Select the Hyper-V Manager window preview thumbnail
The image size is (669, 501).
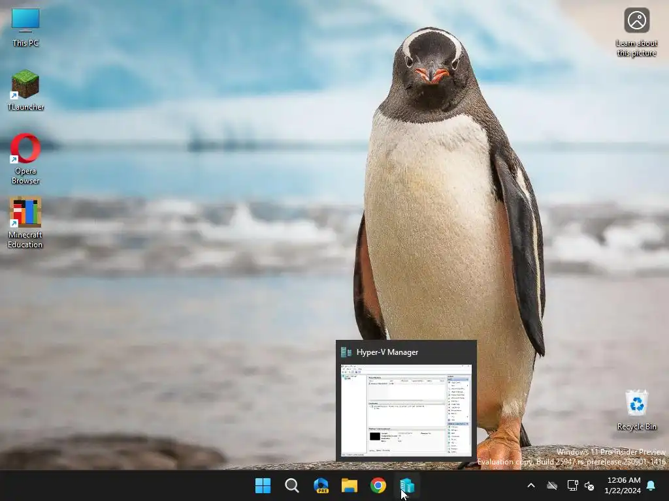[406, 411]
